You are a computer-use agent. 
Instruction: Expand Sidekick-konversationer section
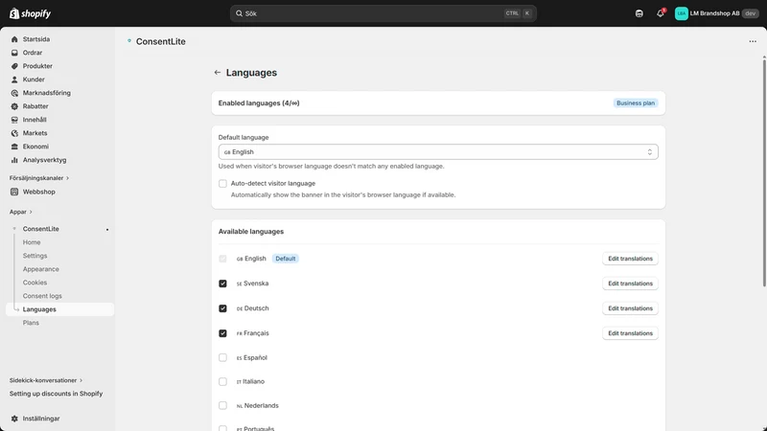[46, 380]
